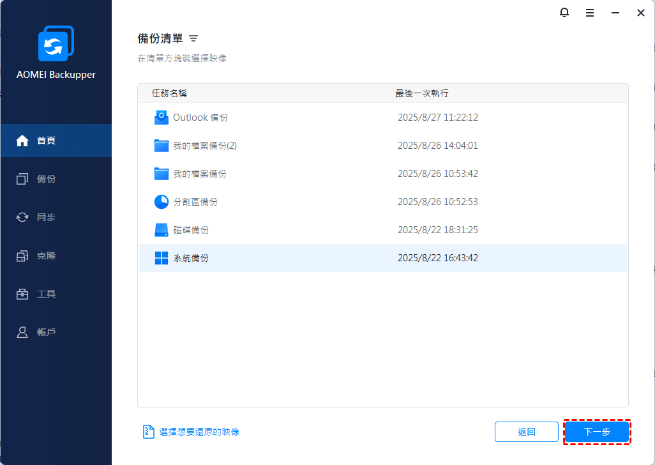Click the date 2025/8/22 16:43:42

(x=438, y=258)
